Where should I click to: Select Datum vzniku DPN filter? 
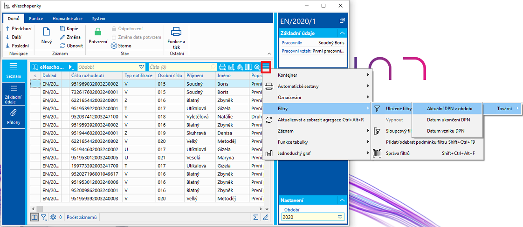pos(447,130)
